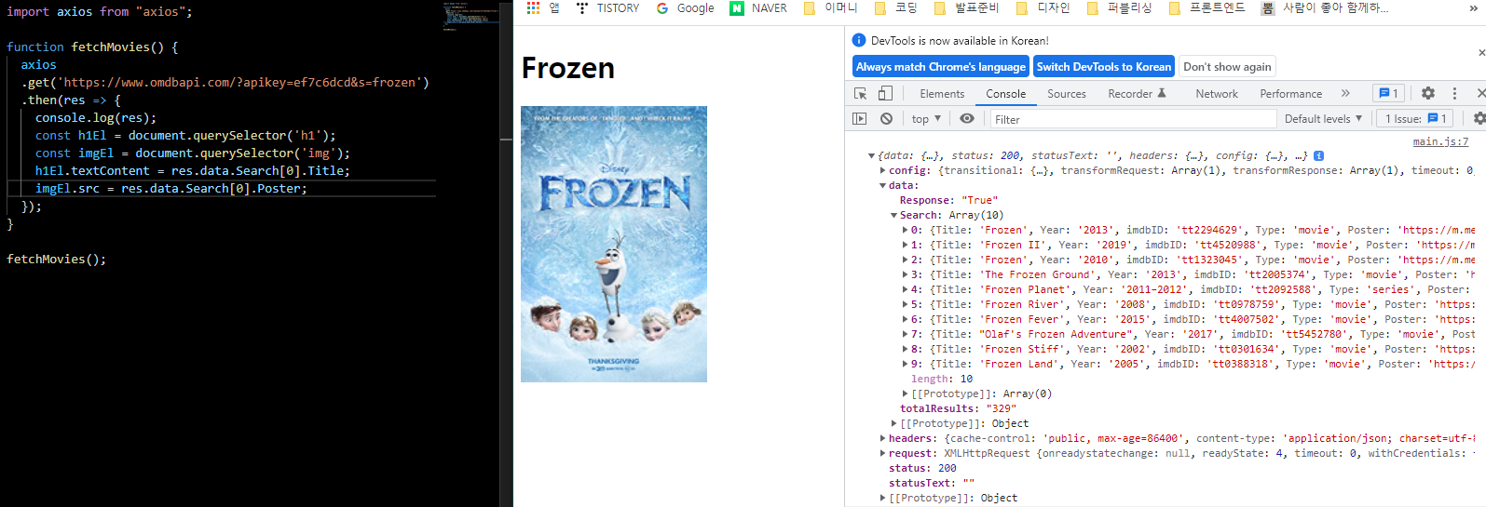The height and width of the screenshot is (507, 1486).
Task: Open the 사람이 좋아 함께하 bookmark
Action: point(1325,7)
